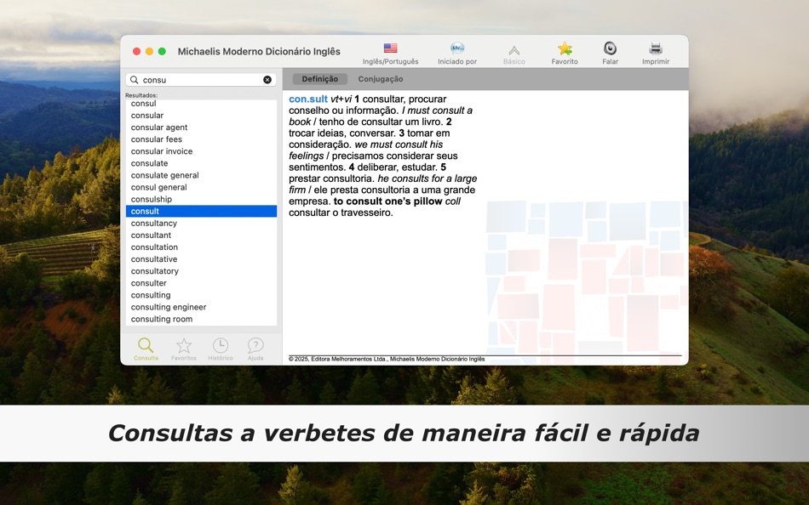Select 'consultancy' in results list
Screen dimensions: 809x505
point(201,223)
